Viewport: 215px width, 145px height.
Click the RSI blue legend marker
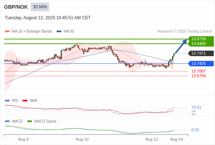(7, 101)
